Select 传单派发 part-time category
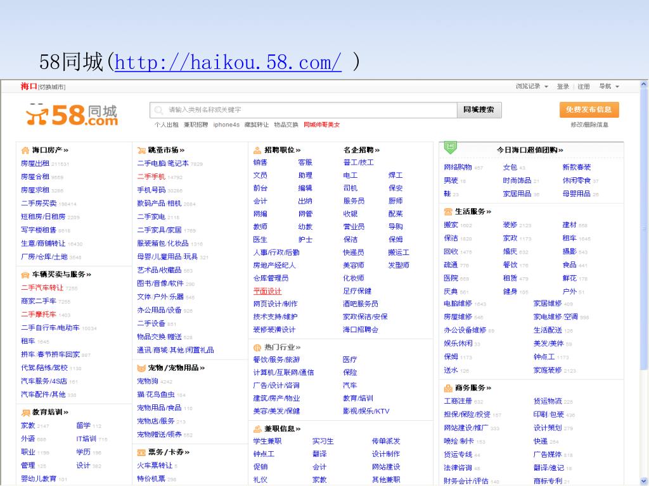 pos(386,441)
